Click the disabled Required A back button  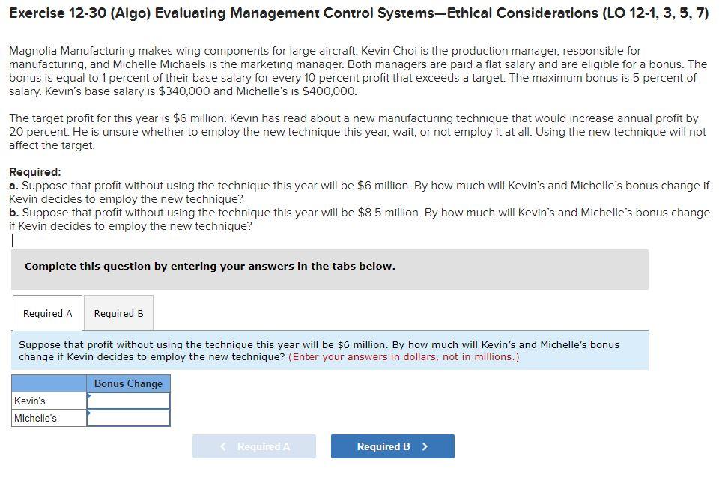point(254,446)
